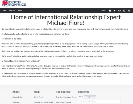Click the paragraph starting 'When you want to know'
Viewport: 133px width, 104px height.
click(65, 45)
